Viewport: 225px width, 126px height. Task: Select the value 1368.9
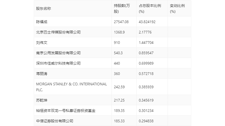(x=119, y=32)
